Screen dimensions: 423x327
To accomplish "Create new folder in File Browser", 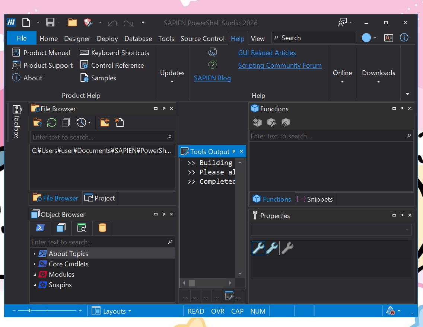I will pyautogui.click(x=105, y=122).
